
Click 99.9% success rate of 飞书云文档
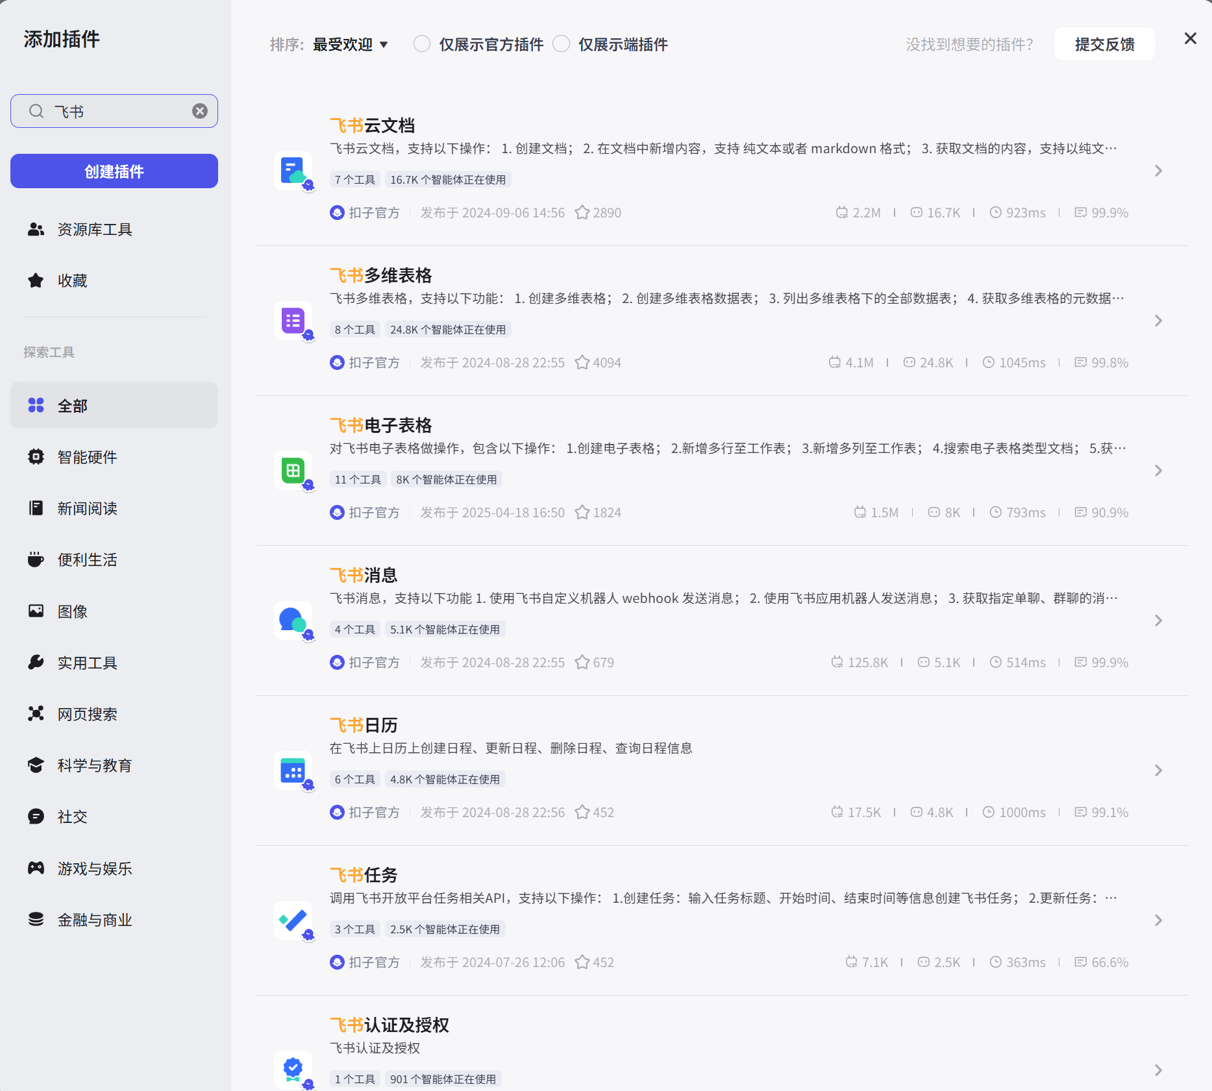point(1102,213)
